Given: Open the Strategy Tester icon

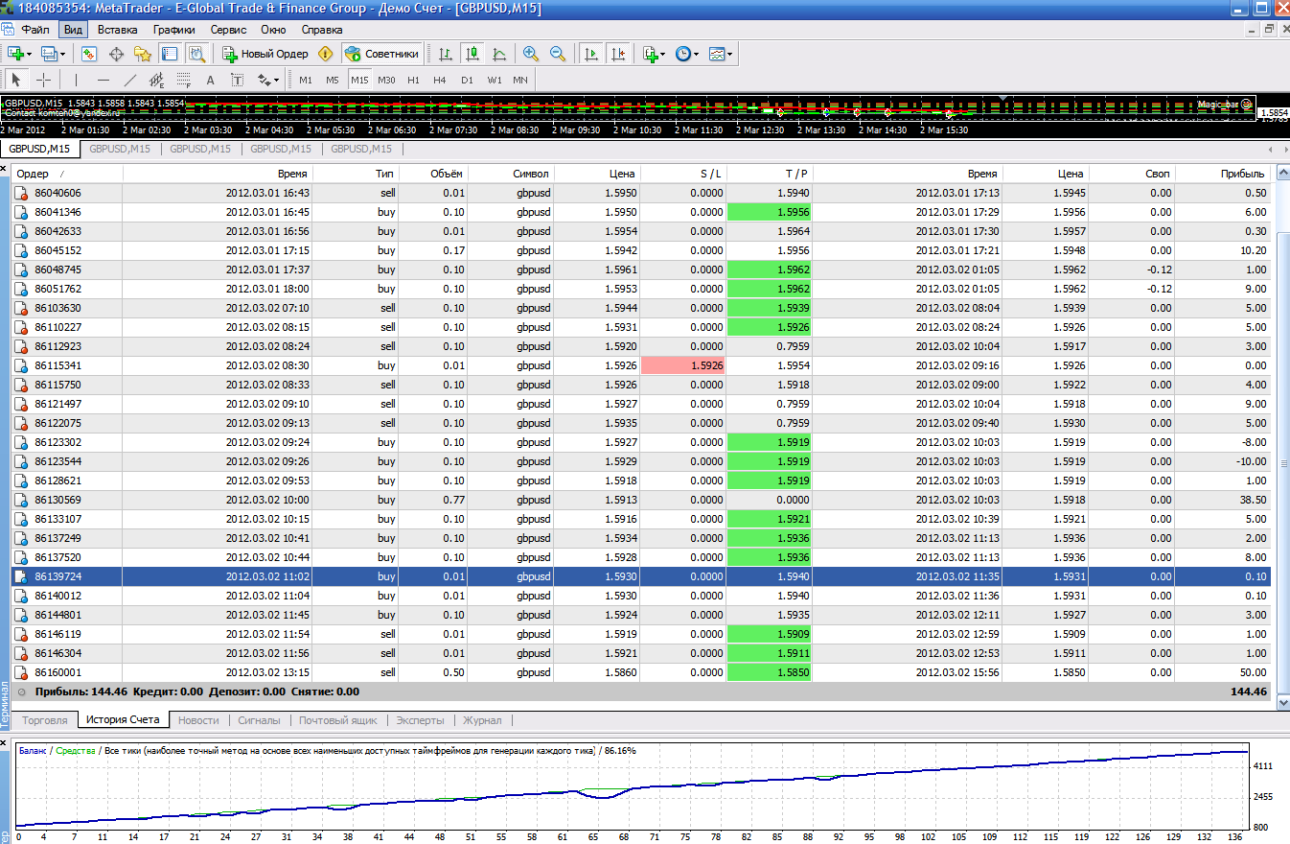Looking at the screenshot, I should coord(196,54).
